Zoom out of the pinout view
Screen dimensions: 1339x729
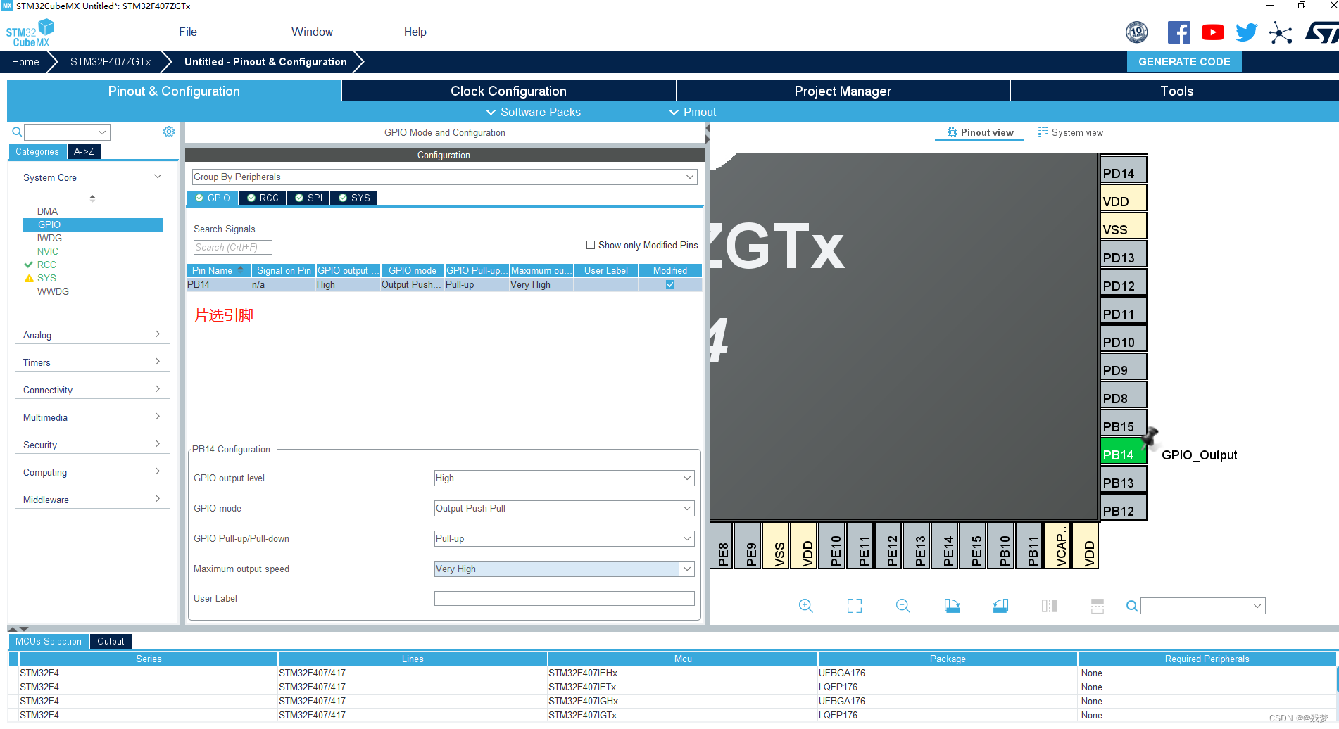tap(903, 606)
